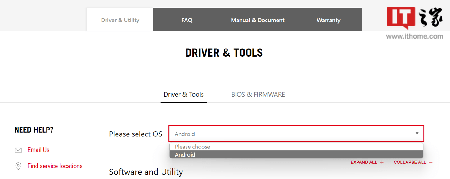
Task: Switch to the FAQ tab
Action: click(x=187, y=20)
